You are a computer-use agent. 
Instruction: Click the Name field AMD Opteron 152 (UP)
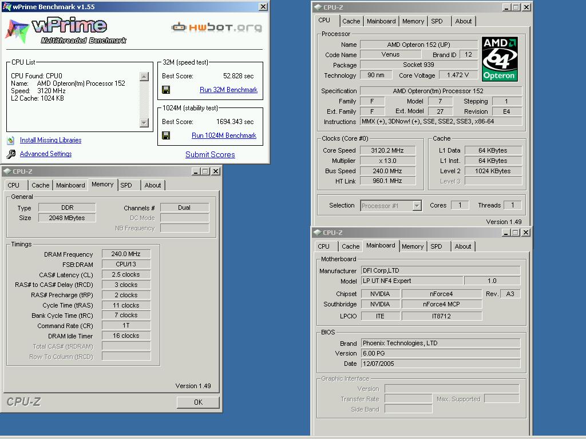(418, 45)
